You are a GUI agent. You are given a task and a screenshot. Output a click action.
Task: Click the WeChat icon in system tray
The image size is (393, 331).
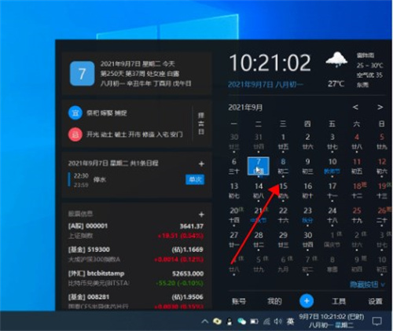[241, 321]
